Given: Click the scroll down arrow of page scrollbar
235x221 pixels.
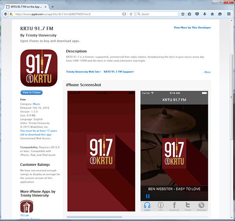Looking at the screenshot, I should click(x=231, y=217).
